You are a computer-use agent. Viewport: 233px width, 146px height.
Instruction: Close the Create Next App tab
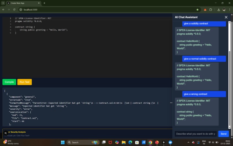[39, 3]
